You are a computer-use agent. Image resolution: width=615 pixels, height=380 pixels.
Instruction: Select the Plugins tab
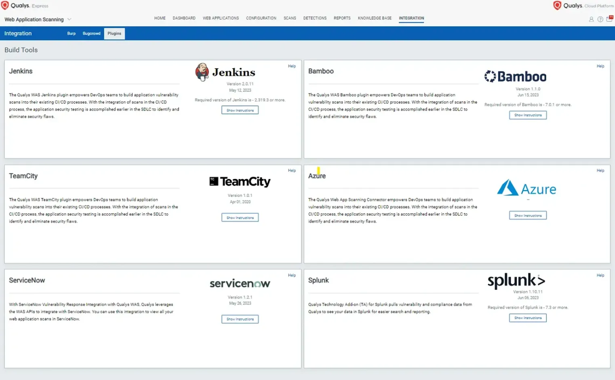point(114,33)
